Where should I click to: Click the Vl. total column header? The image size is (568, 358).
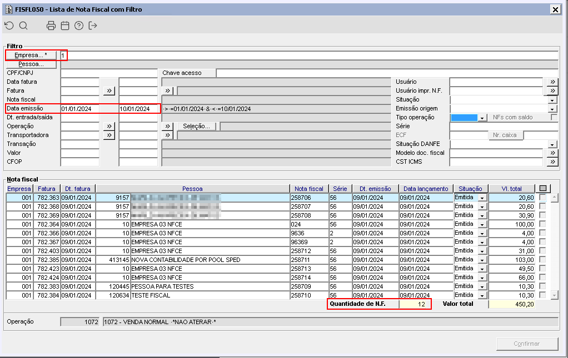pos(511,189)
